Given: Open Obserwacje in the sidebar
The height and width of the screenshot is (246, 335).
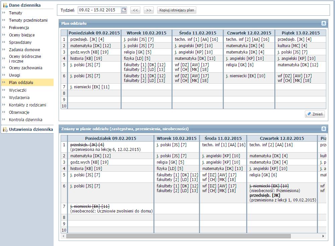Looking at the screenshot, I should 19,112.
